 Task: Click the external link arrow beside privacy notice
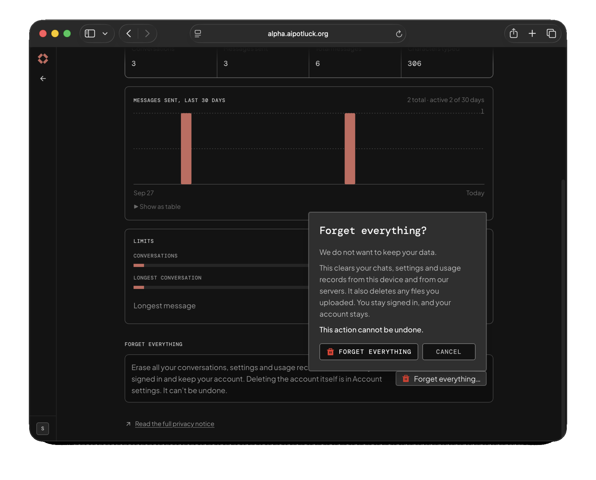(x=128, y=424)
